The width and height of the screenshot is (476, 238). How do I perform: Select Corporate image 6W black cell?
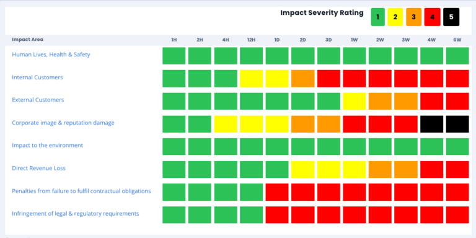coord(457,124)
